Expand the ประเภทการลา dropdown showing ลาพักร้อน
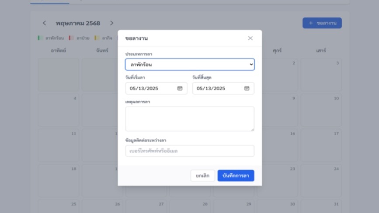 (x=190, y=65)
